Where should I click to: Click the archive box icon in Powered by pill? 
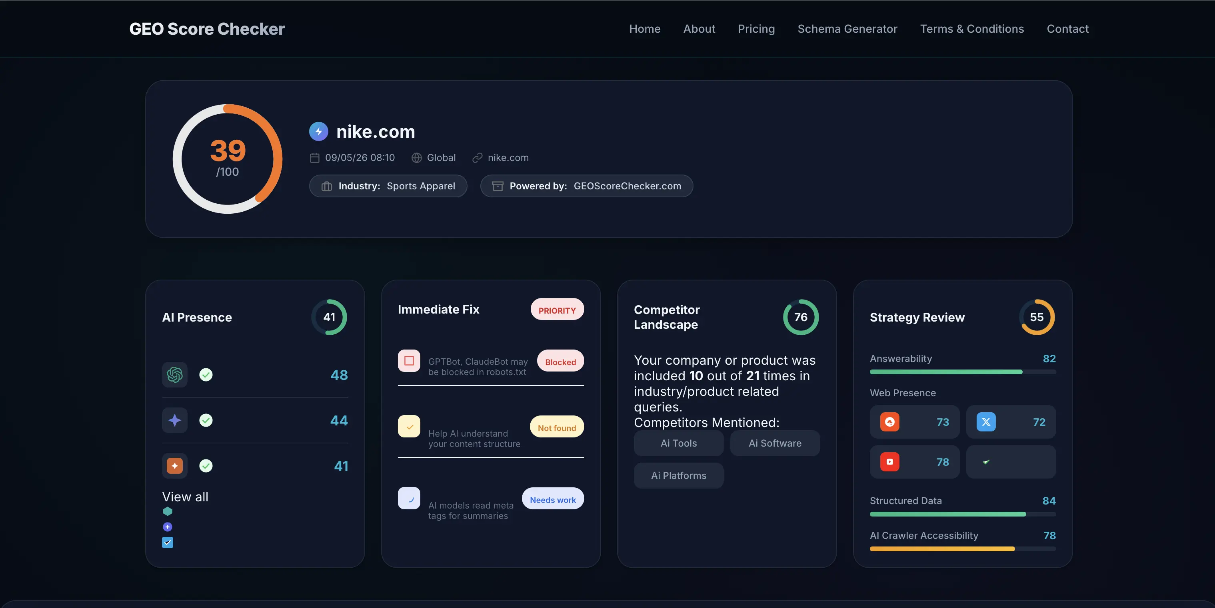click(498, 186)
